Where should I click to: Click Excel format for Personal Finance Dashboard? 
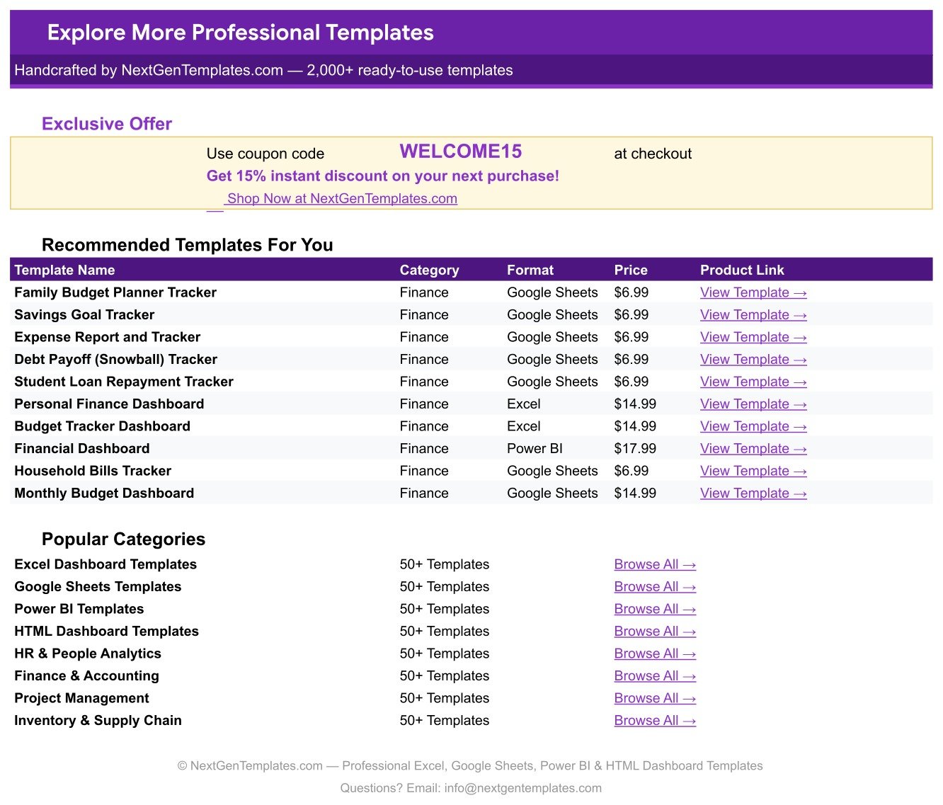point(524,404)
